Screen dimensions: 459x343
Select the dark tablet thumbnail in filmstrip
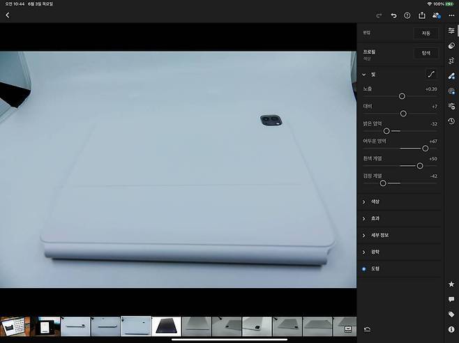166,326
